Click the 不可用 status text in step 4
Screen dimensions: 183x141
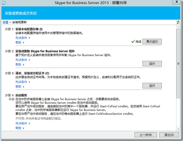pos(38,118)
